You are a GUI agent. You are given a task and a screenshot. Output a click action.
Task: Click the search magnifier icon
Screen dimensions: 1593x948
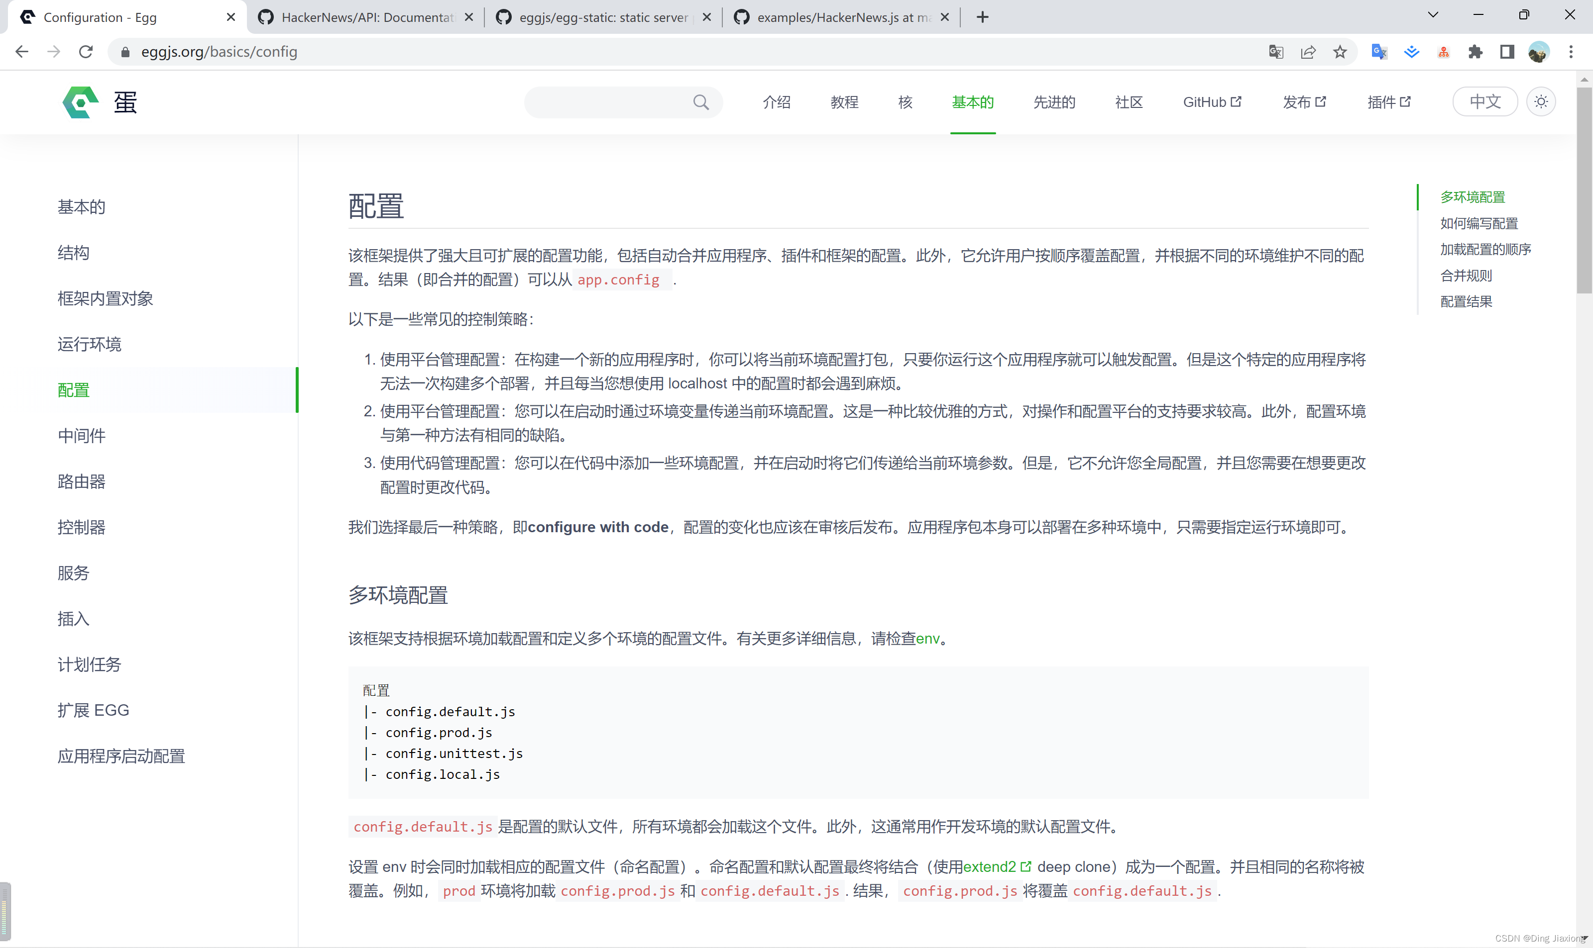point(701,102)
